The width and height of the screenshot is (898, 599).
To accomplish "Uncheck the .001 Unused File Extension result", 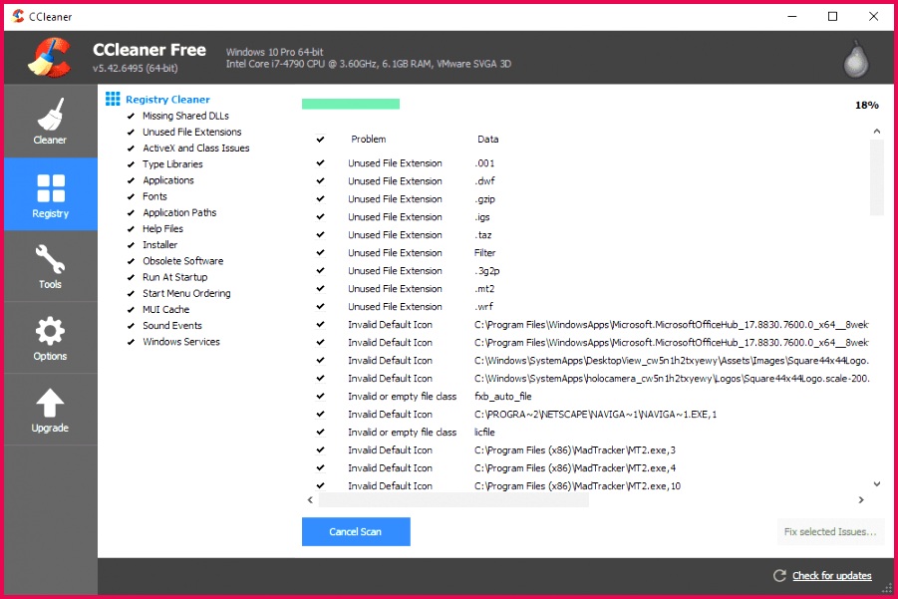I will (x=320, y=162).
